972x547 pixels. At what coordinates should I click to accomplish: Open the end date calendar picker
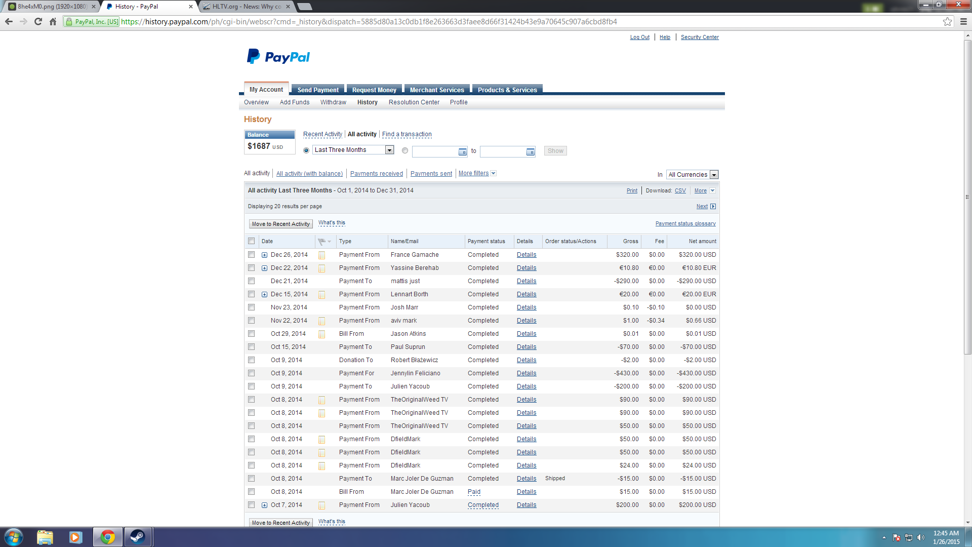pos(530,151)
